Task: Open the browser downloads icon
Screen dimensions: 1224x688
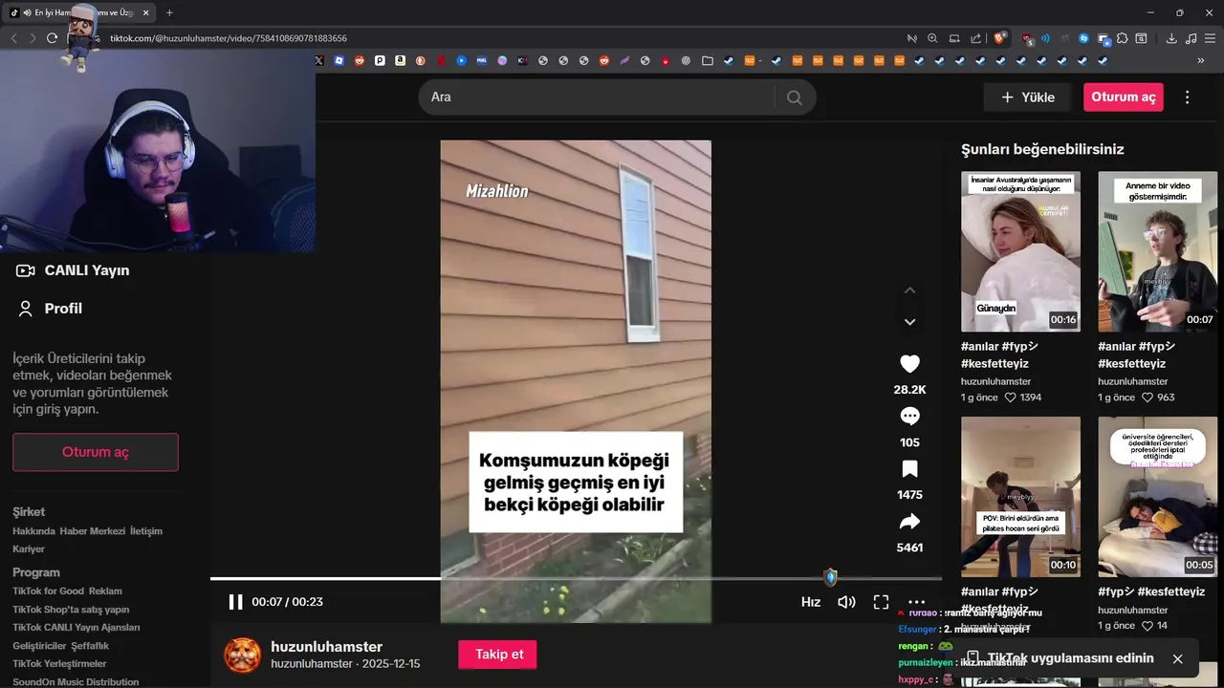Action: (1171, 38)
